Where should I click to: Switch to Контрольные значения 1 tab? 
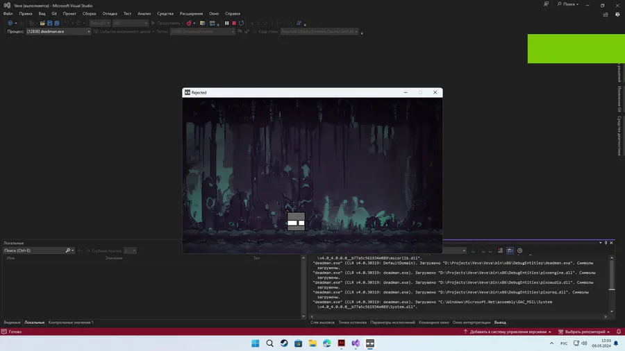coord(71,323)
